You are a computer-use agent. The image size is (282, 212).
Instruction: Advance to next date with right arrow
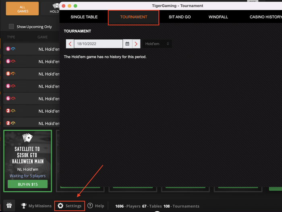click(x=136, y=44)
